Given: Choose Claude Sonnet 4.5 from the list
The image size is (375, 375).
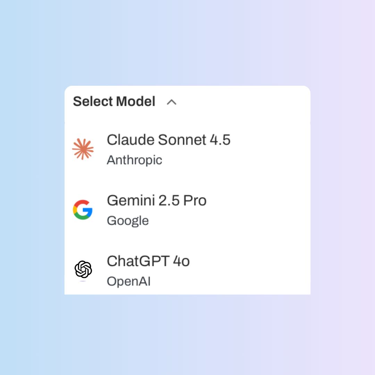Looking at the screenshot, I should 168,149.
